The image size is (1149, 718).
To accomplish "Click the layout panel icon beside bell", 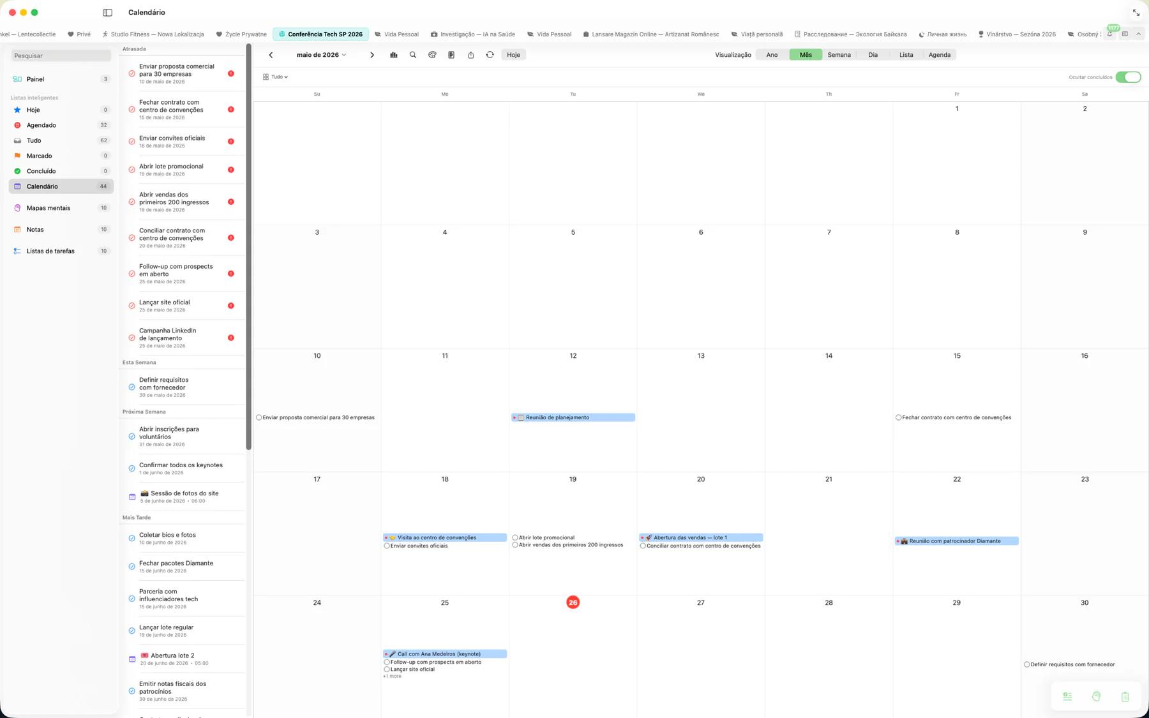I will [1125, 34].
